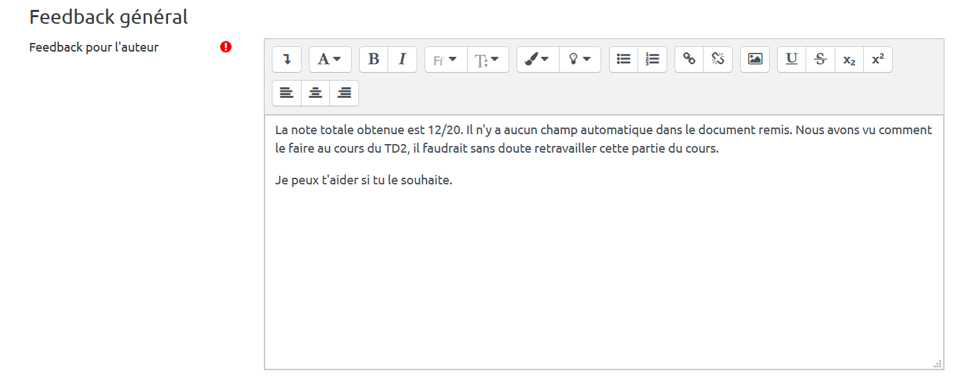Viewport: 953px width, 376px height.
Task: Toggle strikethrough formatting
Action: coord(820,59)
